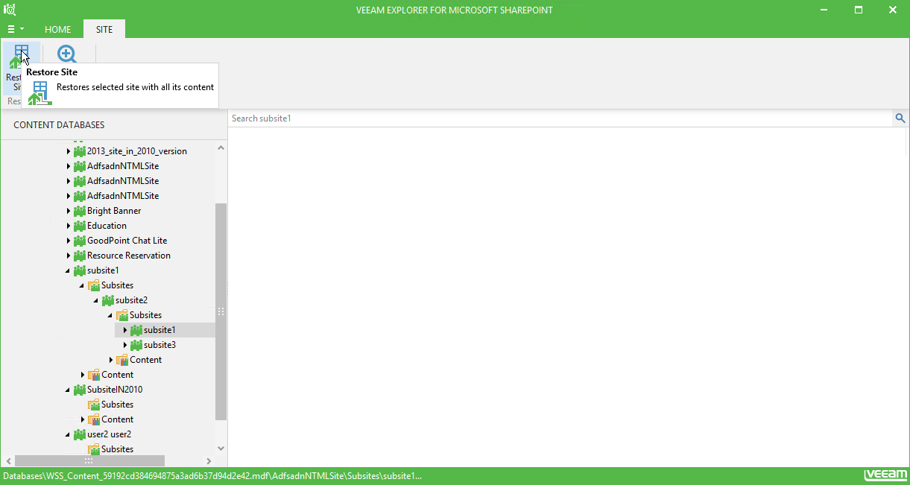Click the application icon in the title bar
The image size is (910, 485).
click(x=10, y=10)
